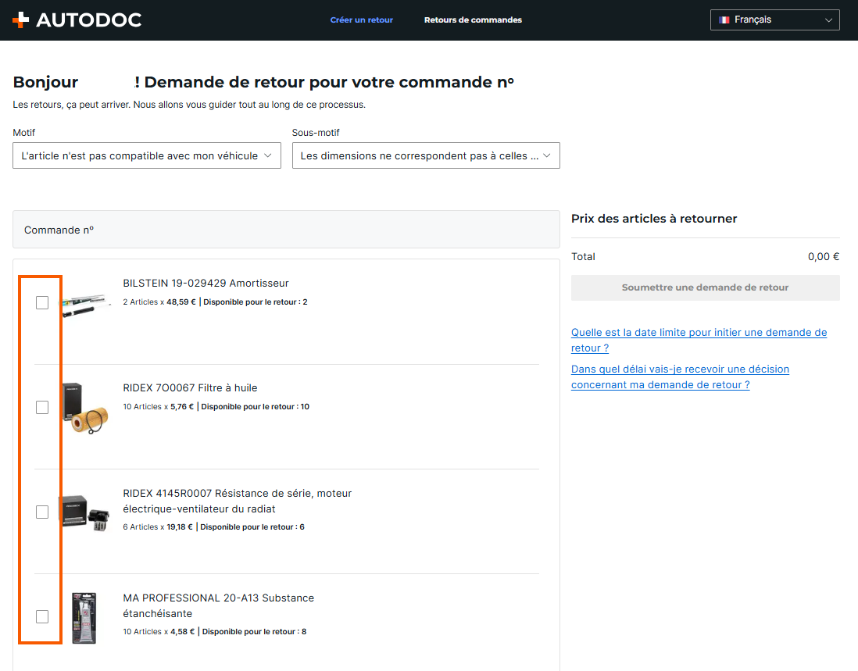The height and width of the screenshot is (671, 858).
Task: Click 'Disponible pour le retour : 2' text
Action: pyautogui.click(x=255, y=302)
